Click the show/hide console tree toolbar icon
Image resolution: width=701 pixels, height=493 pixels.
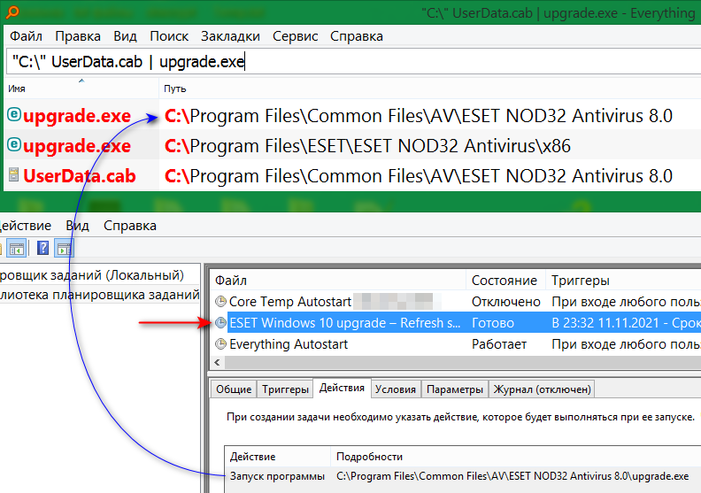click(17, 249)
